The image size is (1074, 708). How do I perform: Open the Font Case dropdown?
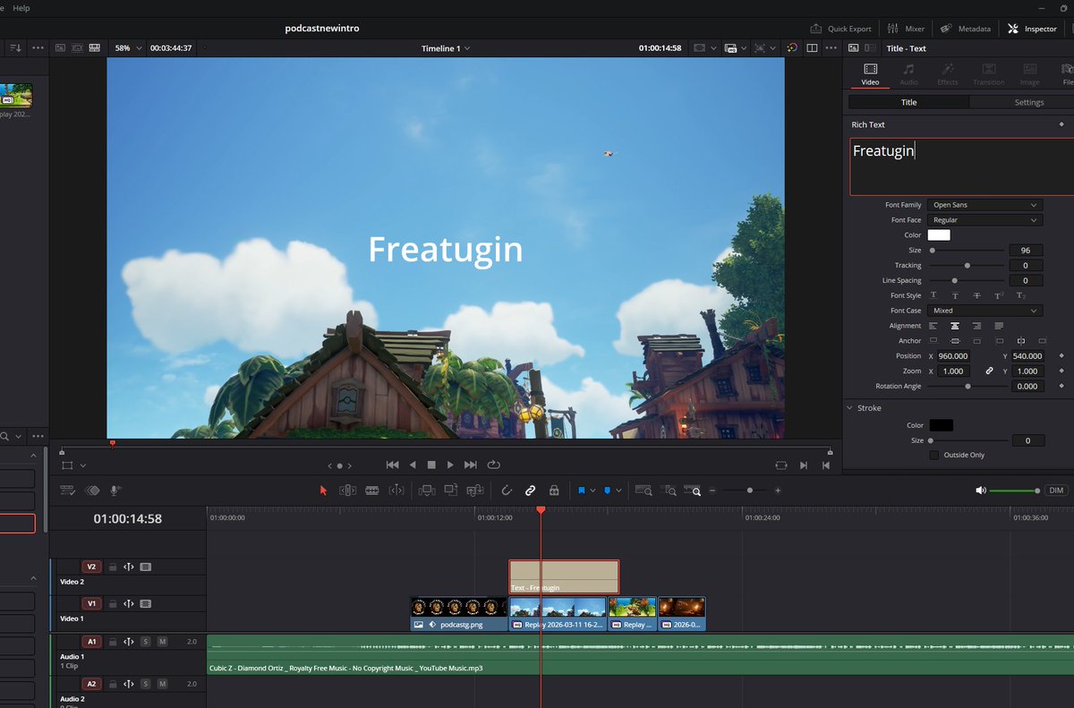point(984,311)
